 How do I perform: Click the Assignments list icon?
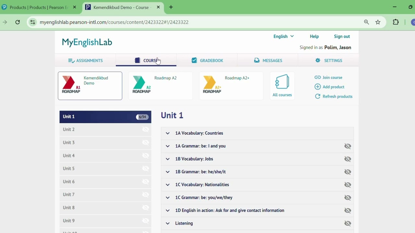71,61
